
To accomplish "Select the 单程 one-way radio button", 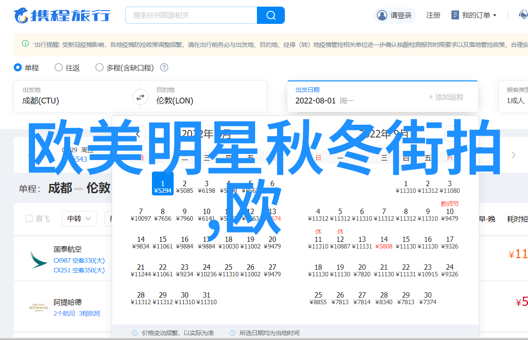I will click(x=18, y=68).
